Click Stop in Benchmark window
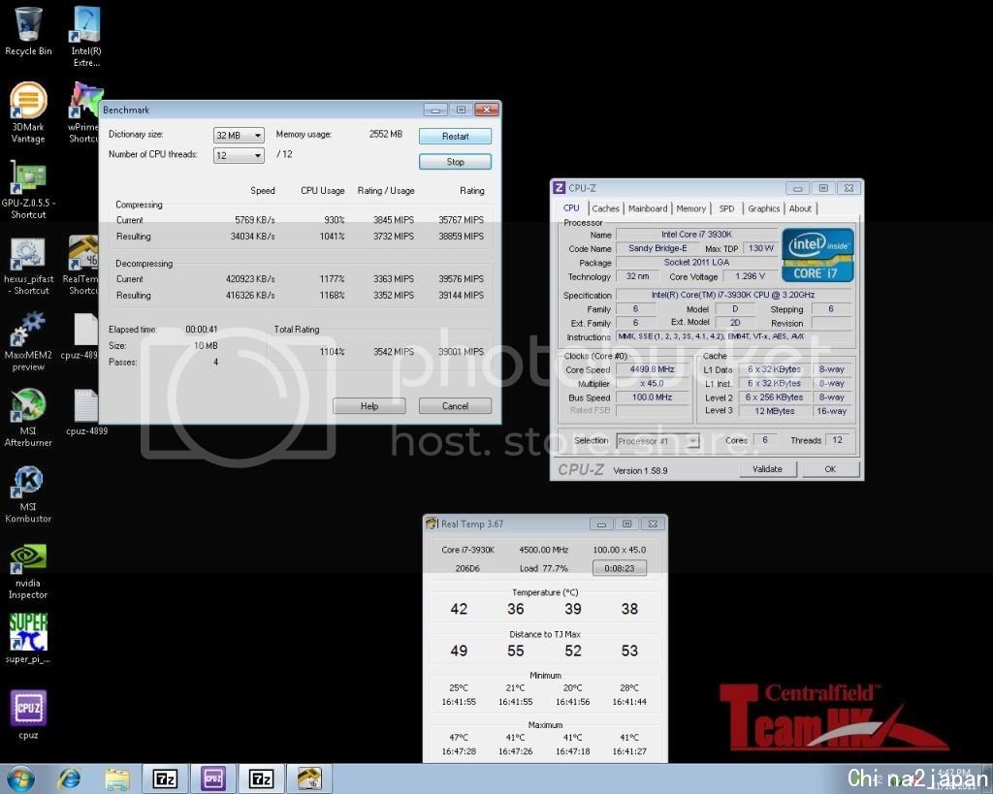The width and height of the screenshot is (993, 794). coord(455,162)
